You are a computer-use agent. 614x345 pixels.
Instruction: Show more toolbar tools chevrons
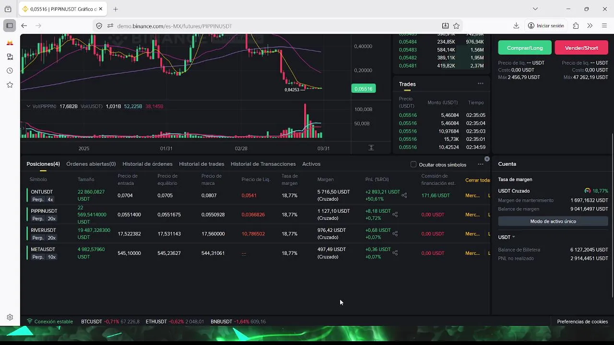tap(590, 26)
